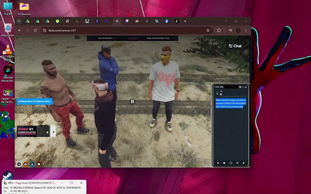Click the Read Note / Destroy Note prompt

(x=35, y=101)
